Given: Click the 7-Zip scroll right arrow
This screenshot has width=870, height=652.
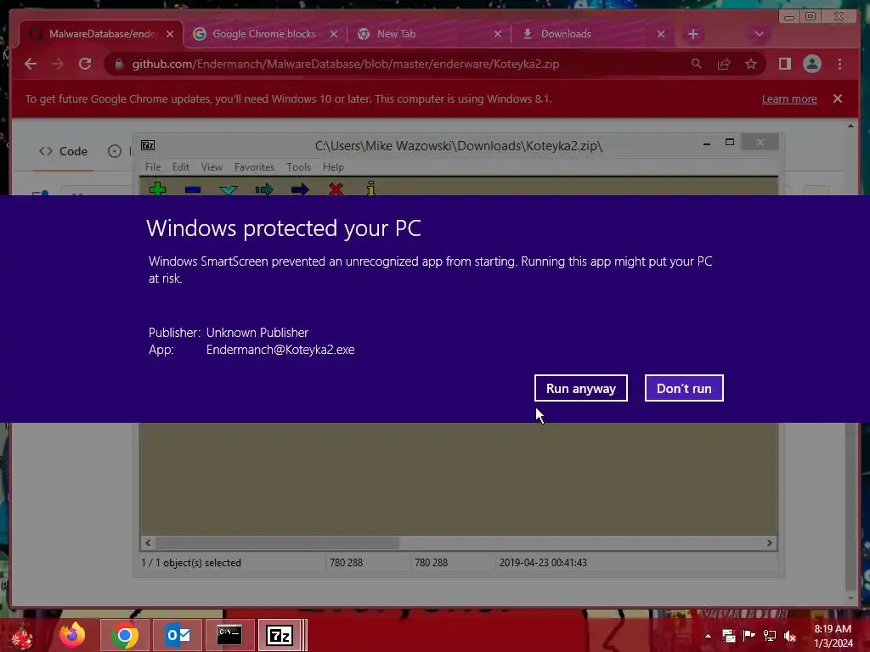Looking at the screenshot, I should [x=770, y=542].
